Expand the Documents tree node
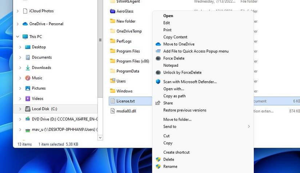The image size is (300, 173). (x=20, y=57)
